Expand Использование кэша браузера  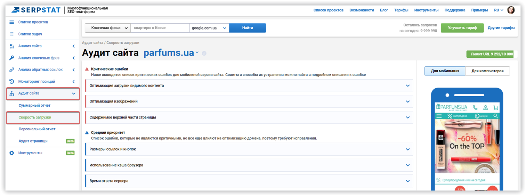[249, 165]
